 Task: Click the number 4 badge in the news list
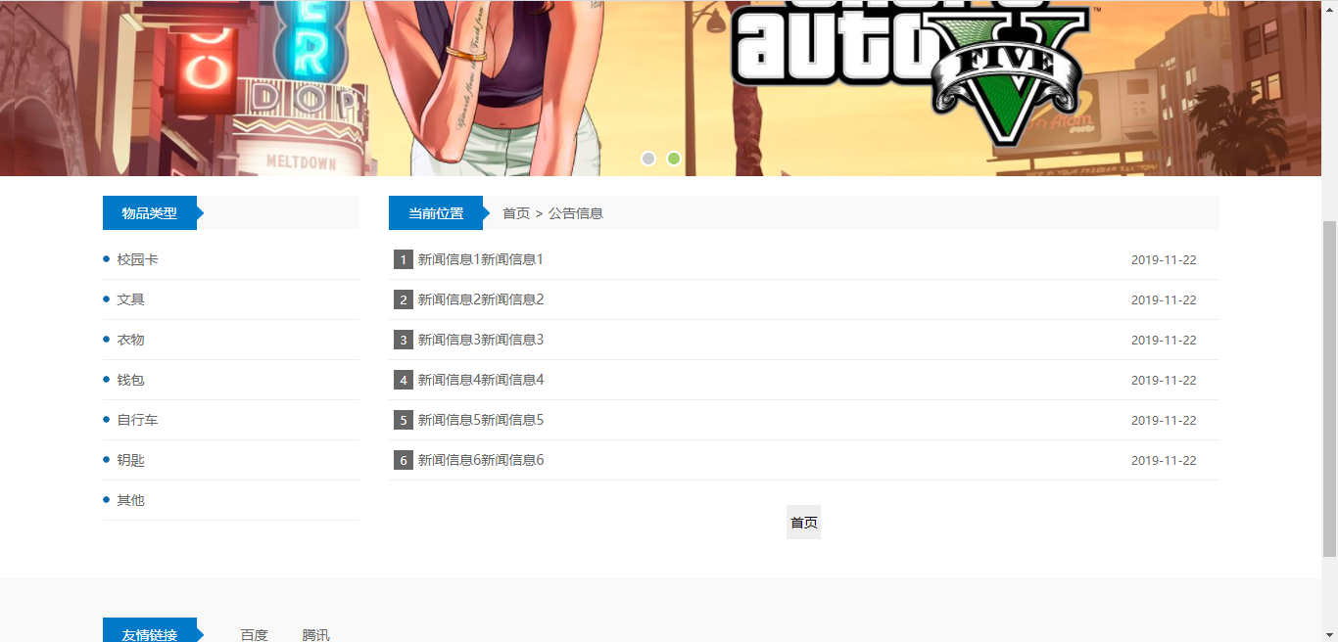click(404, 380)
